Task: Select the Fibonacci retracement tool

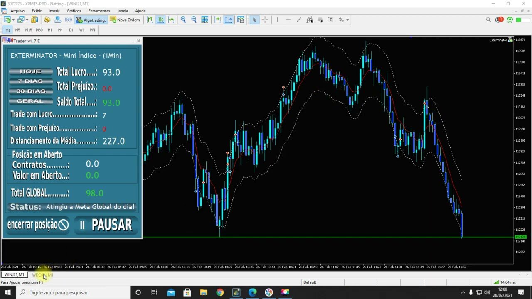Action: tap(320, 20)
